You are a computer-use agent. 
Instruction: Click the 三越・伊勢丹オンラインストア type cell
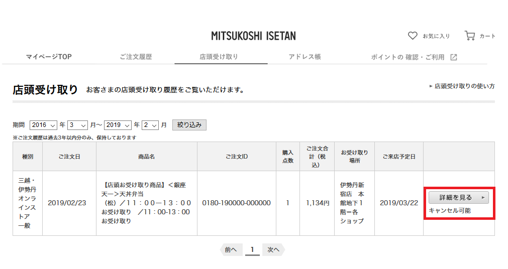pyautogui.click(x=27, y=203)
